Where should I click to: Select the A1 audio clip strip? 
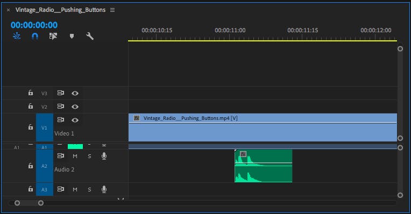(263, 147)
